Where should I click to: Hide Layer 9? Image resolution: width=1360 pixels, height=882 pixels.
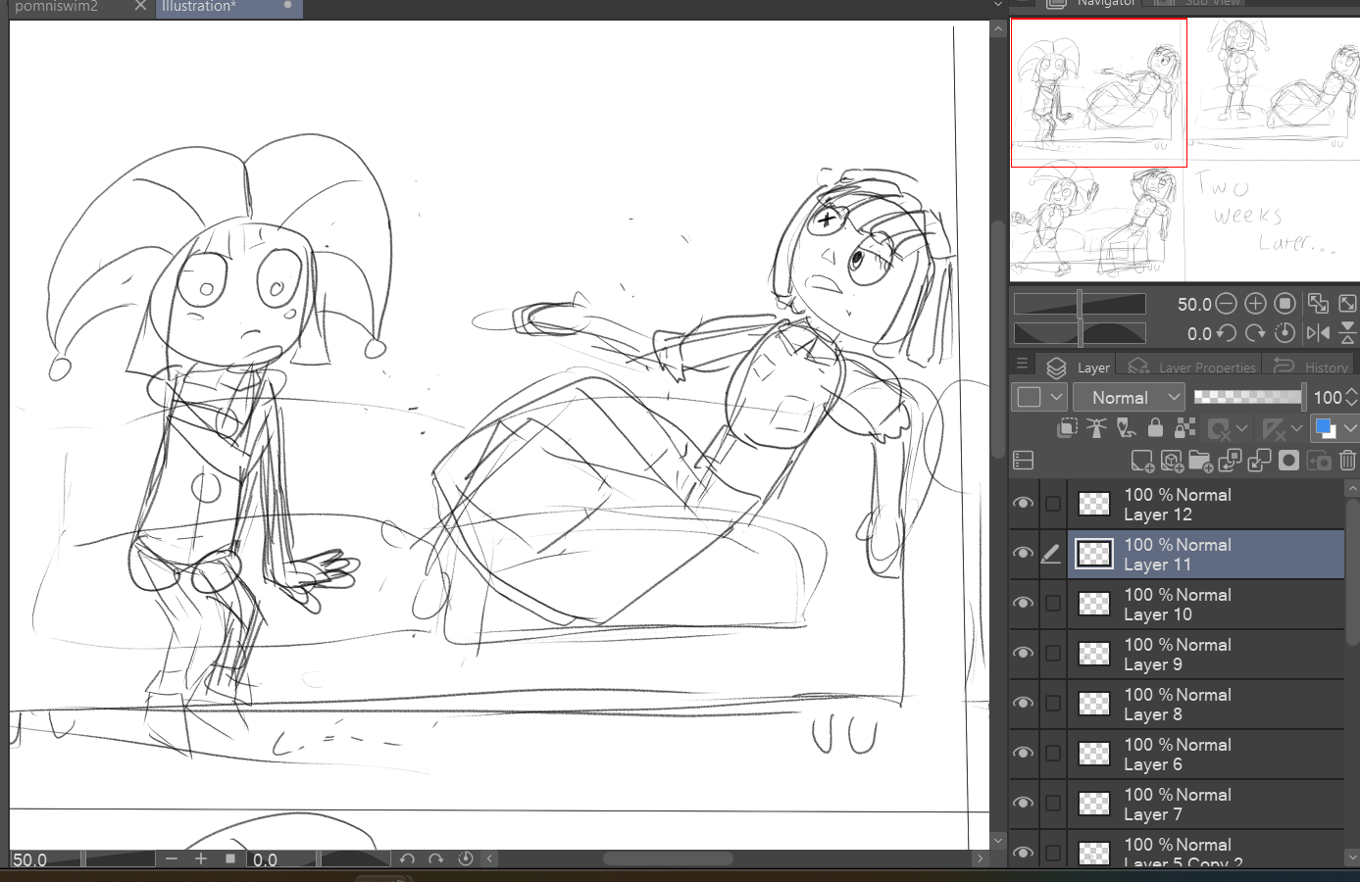[1023, 654]
